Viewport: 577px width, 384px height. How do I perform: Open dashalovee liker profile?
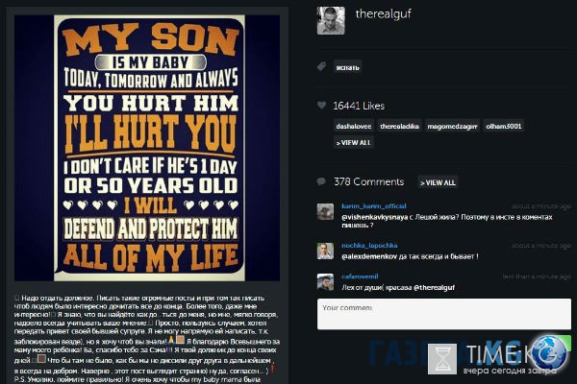[354, 127]
